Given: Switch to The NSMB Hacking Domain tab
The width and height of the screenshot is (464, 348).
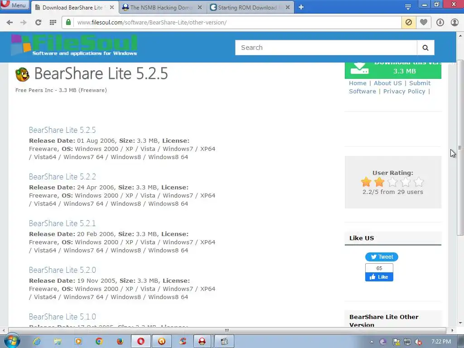Looking at the screenshot, I should click(161, 7).
